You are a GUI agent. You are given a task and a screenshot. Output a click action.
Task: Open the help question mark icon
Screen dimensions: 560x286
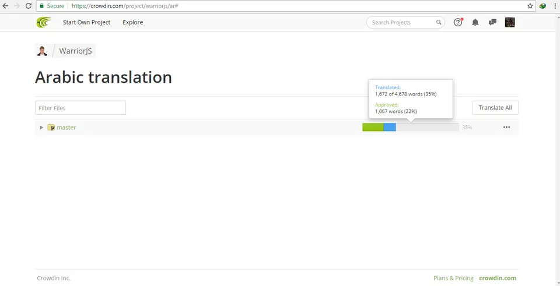[x=458, y=22]
